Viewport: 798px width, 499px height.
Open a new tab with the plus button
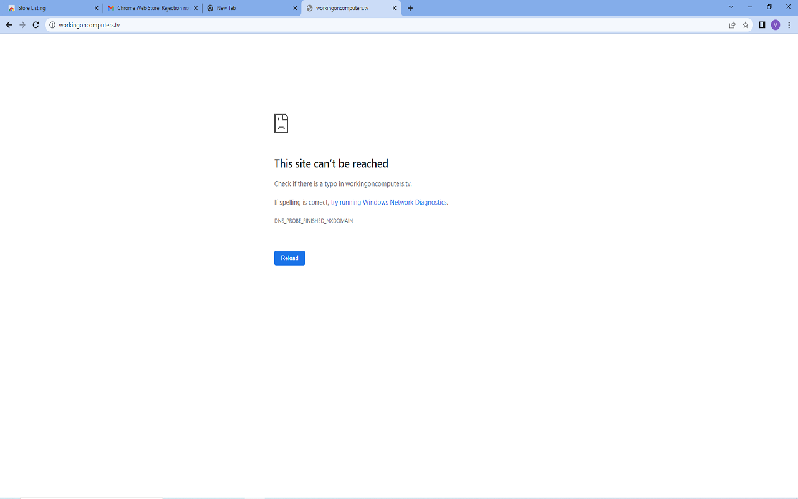pos(410,8)
